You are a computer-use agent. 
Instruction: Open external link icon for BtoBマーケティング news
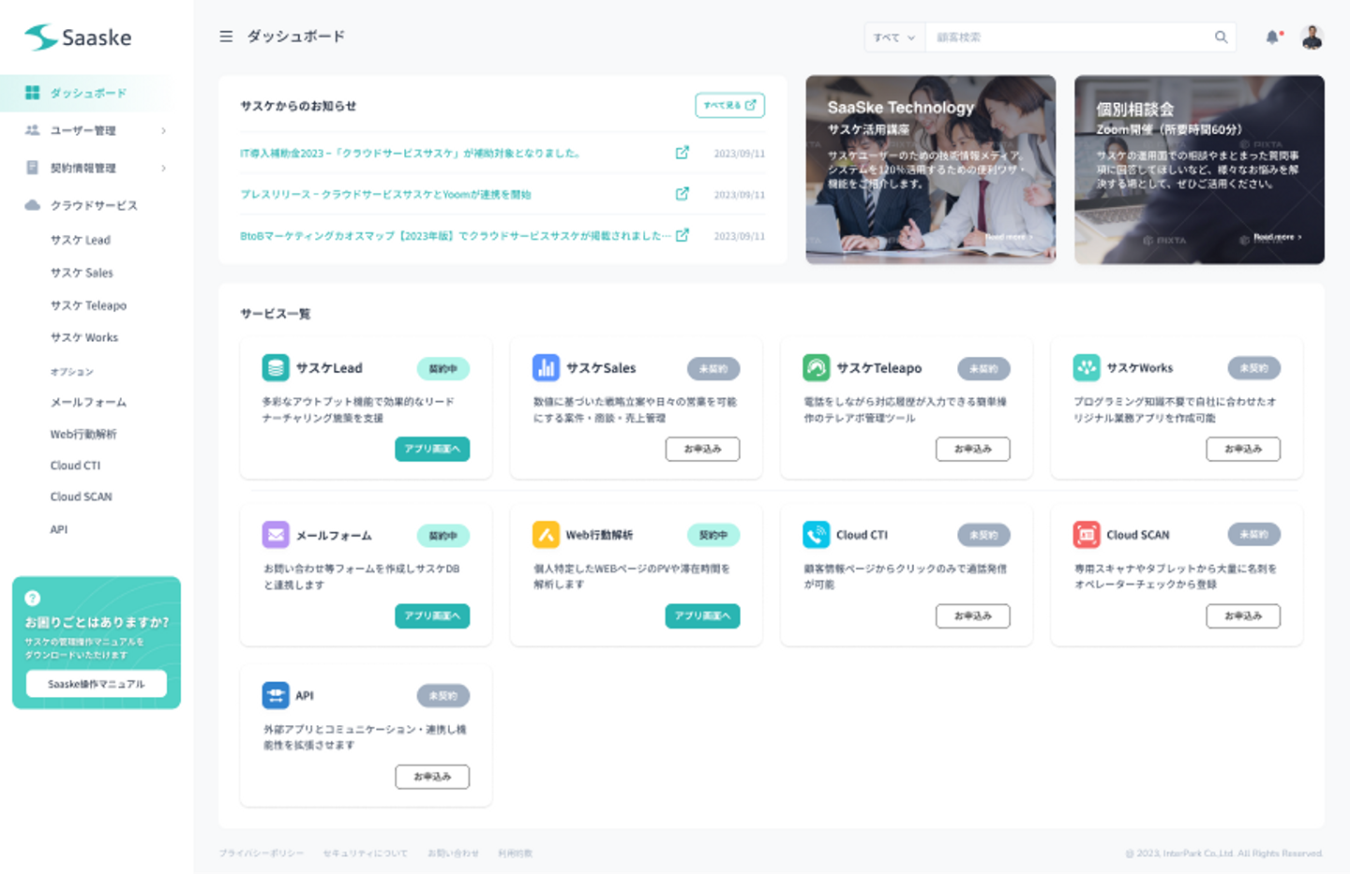point(682,235)
